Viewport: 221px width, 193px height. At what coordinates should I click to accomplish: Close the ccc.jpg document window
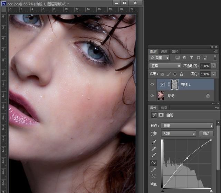click(135, 3)
